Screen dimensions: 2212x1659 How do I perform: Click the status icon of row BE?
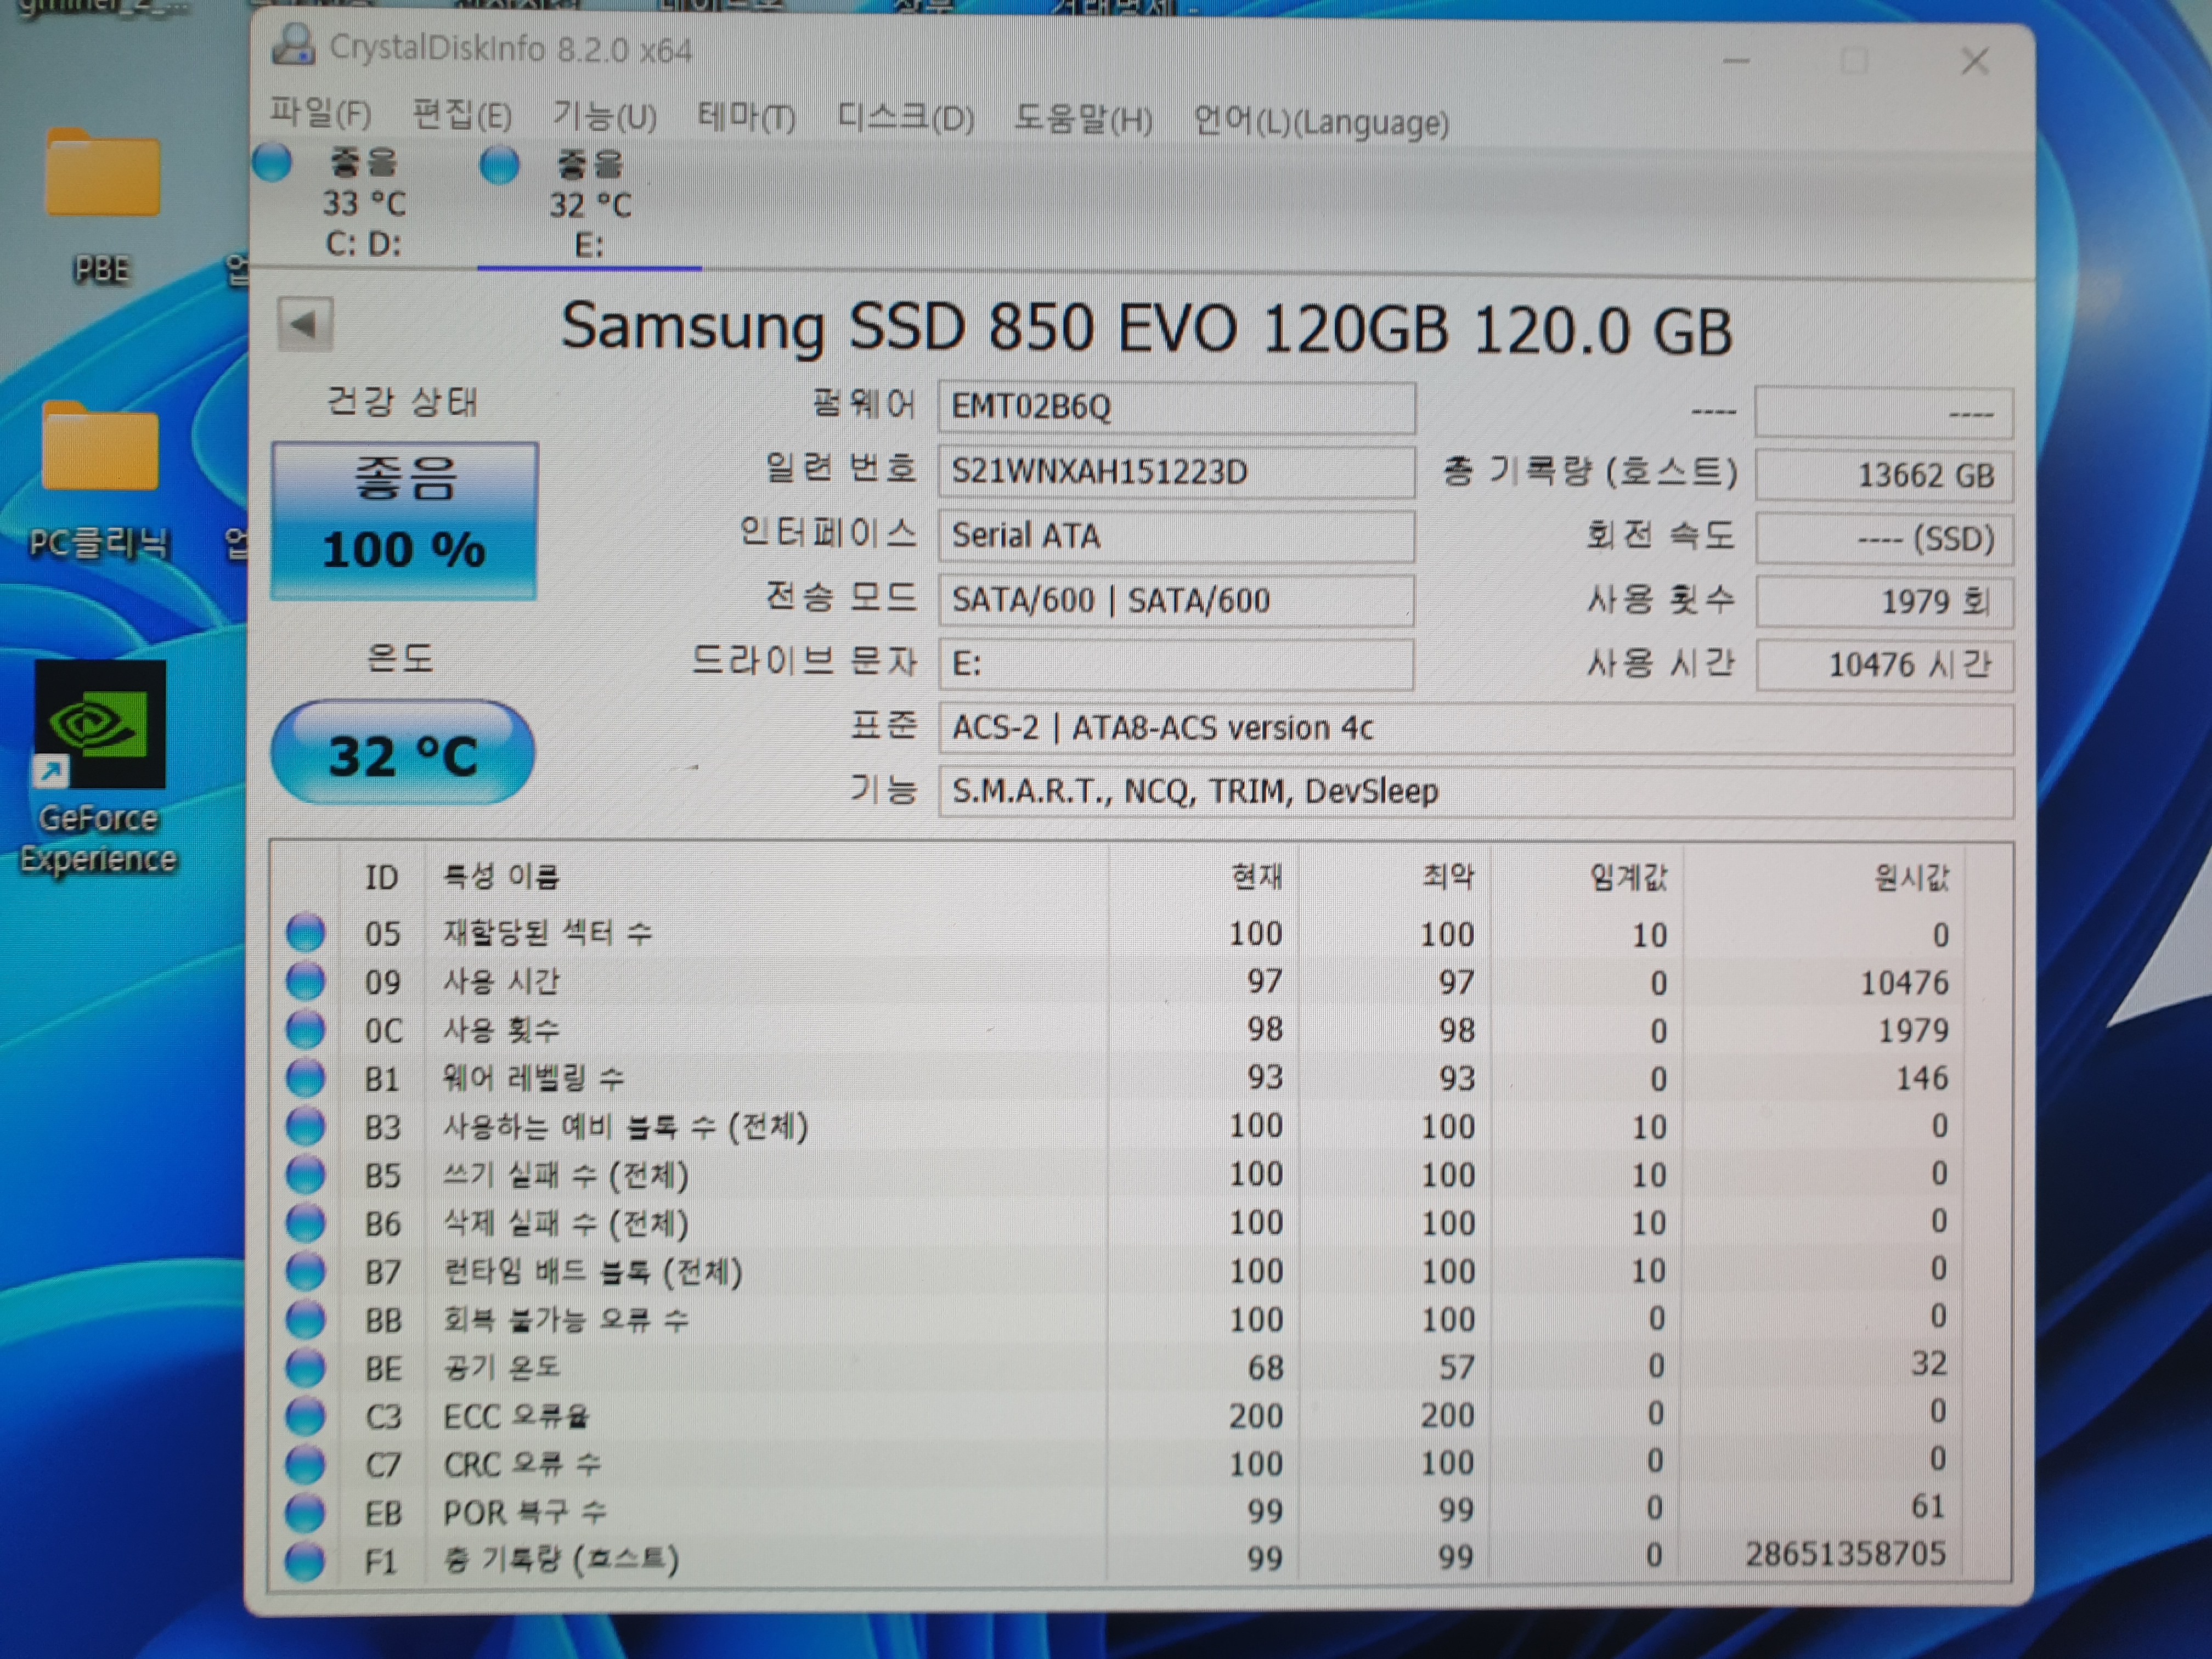coord(305,1367)
